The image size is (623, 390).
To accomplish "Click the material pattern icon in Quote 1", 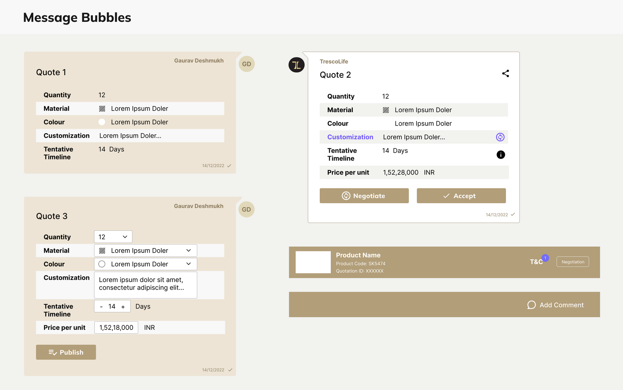I will (x=102, y=109).
